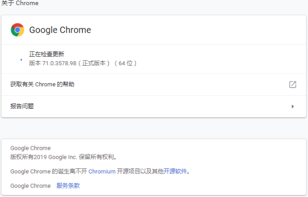Open the 服务条款 link

(x=68, y=185)
